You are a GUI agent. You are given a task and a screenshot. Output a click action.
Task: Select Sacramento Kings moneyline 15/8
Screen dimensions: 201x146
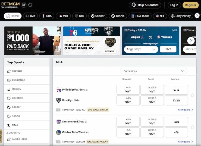pos(176,122)
